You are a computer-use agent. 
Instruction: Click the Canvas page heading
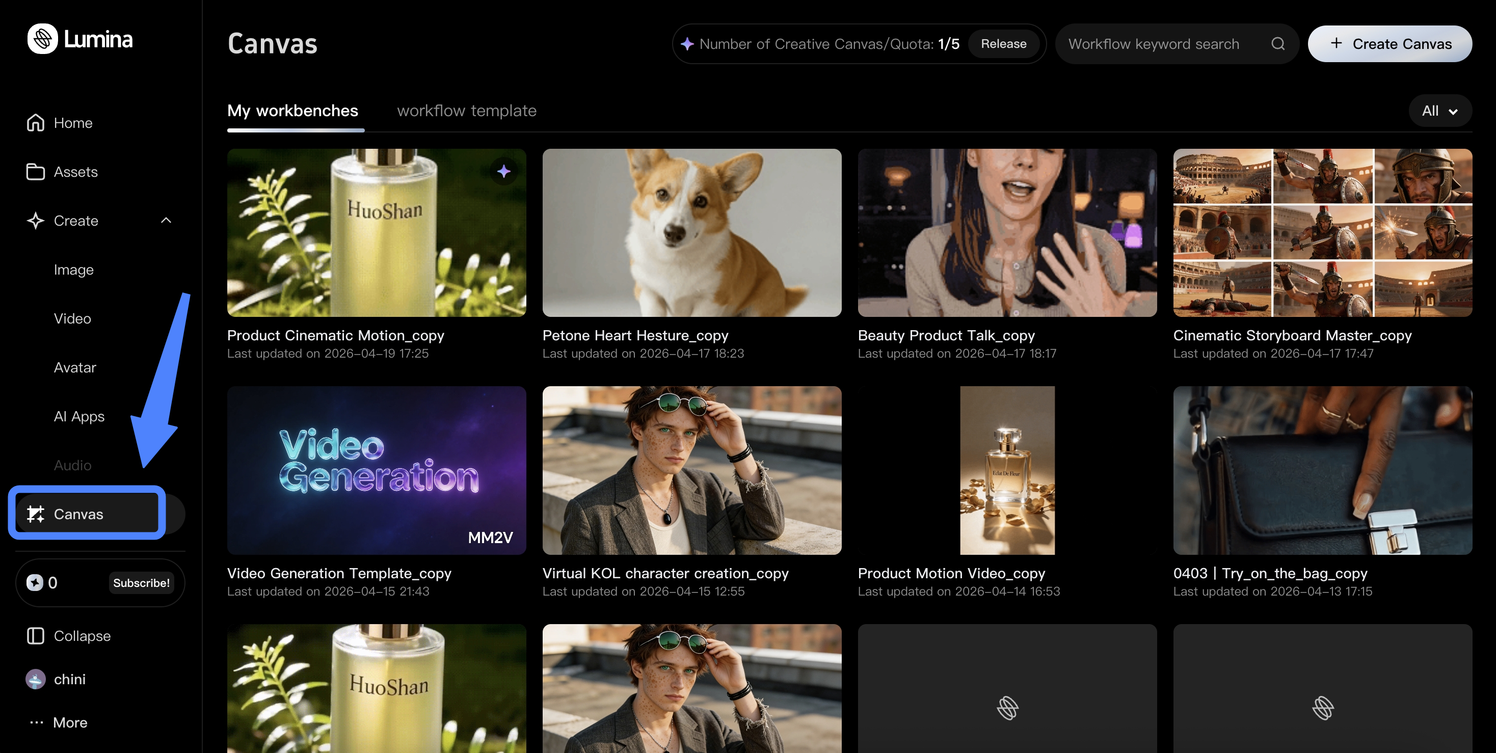273,43
